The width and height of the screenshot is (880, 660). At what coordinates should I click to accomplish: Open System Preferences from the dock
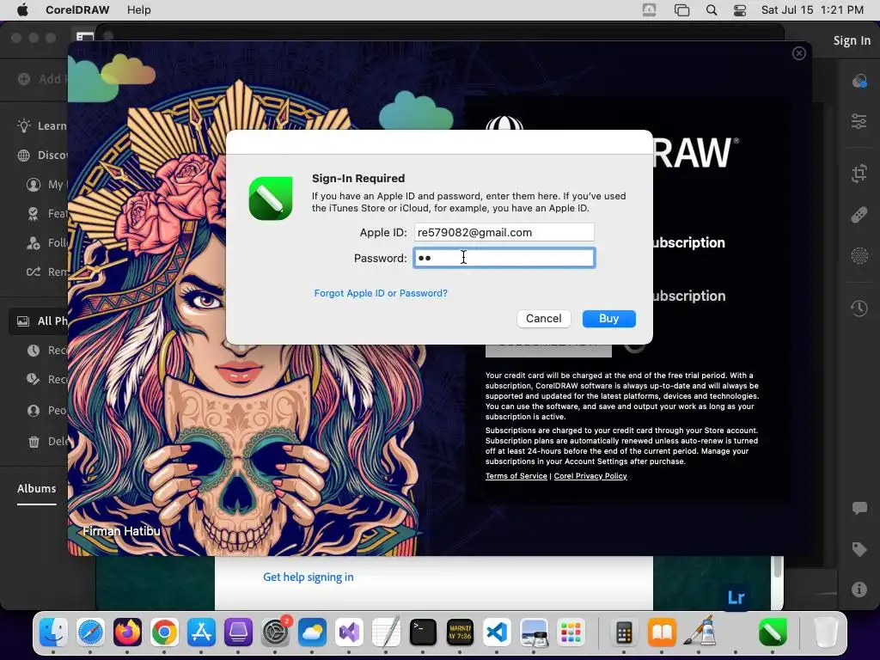click(x=275, y=632)
